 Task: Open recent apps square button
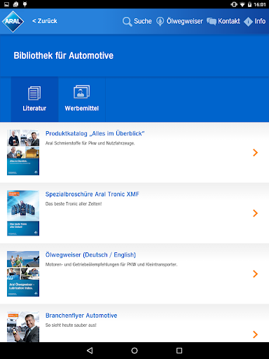179,351
